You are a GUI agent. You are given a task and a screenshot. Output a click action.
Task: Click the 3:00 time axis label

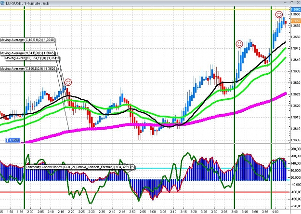pyautogui.click(x=153, y=212)
